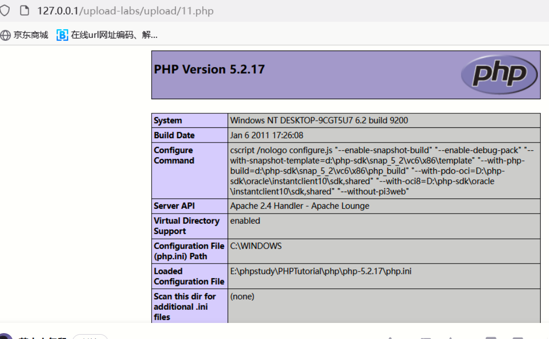Click Apache 2.4 Handler value

coord(300,206)
